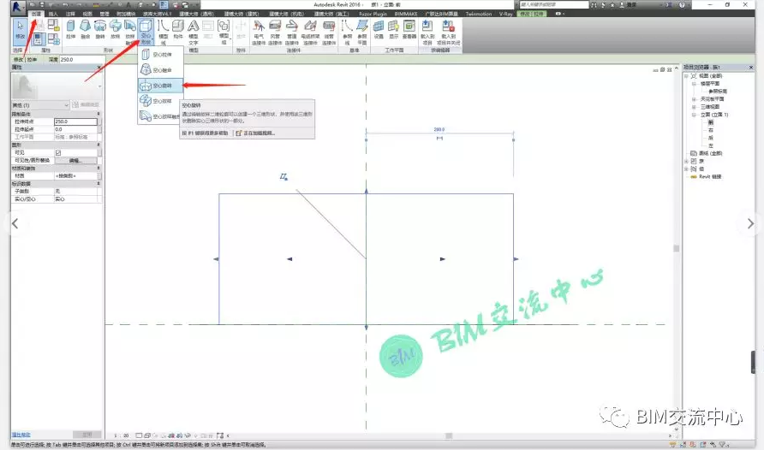764x450 pixels.
Task: Open the V-Ray ribbon tab
Action: coord(505,14)
